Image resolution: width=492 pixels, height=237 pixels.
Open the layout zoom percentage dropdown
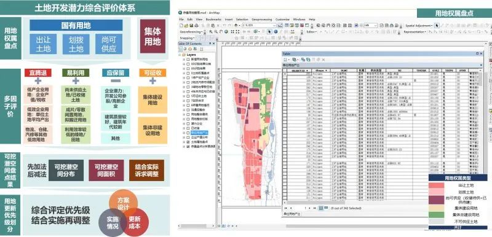[376, 25]
